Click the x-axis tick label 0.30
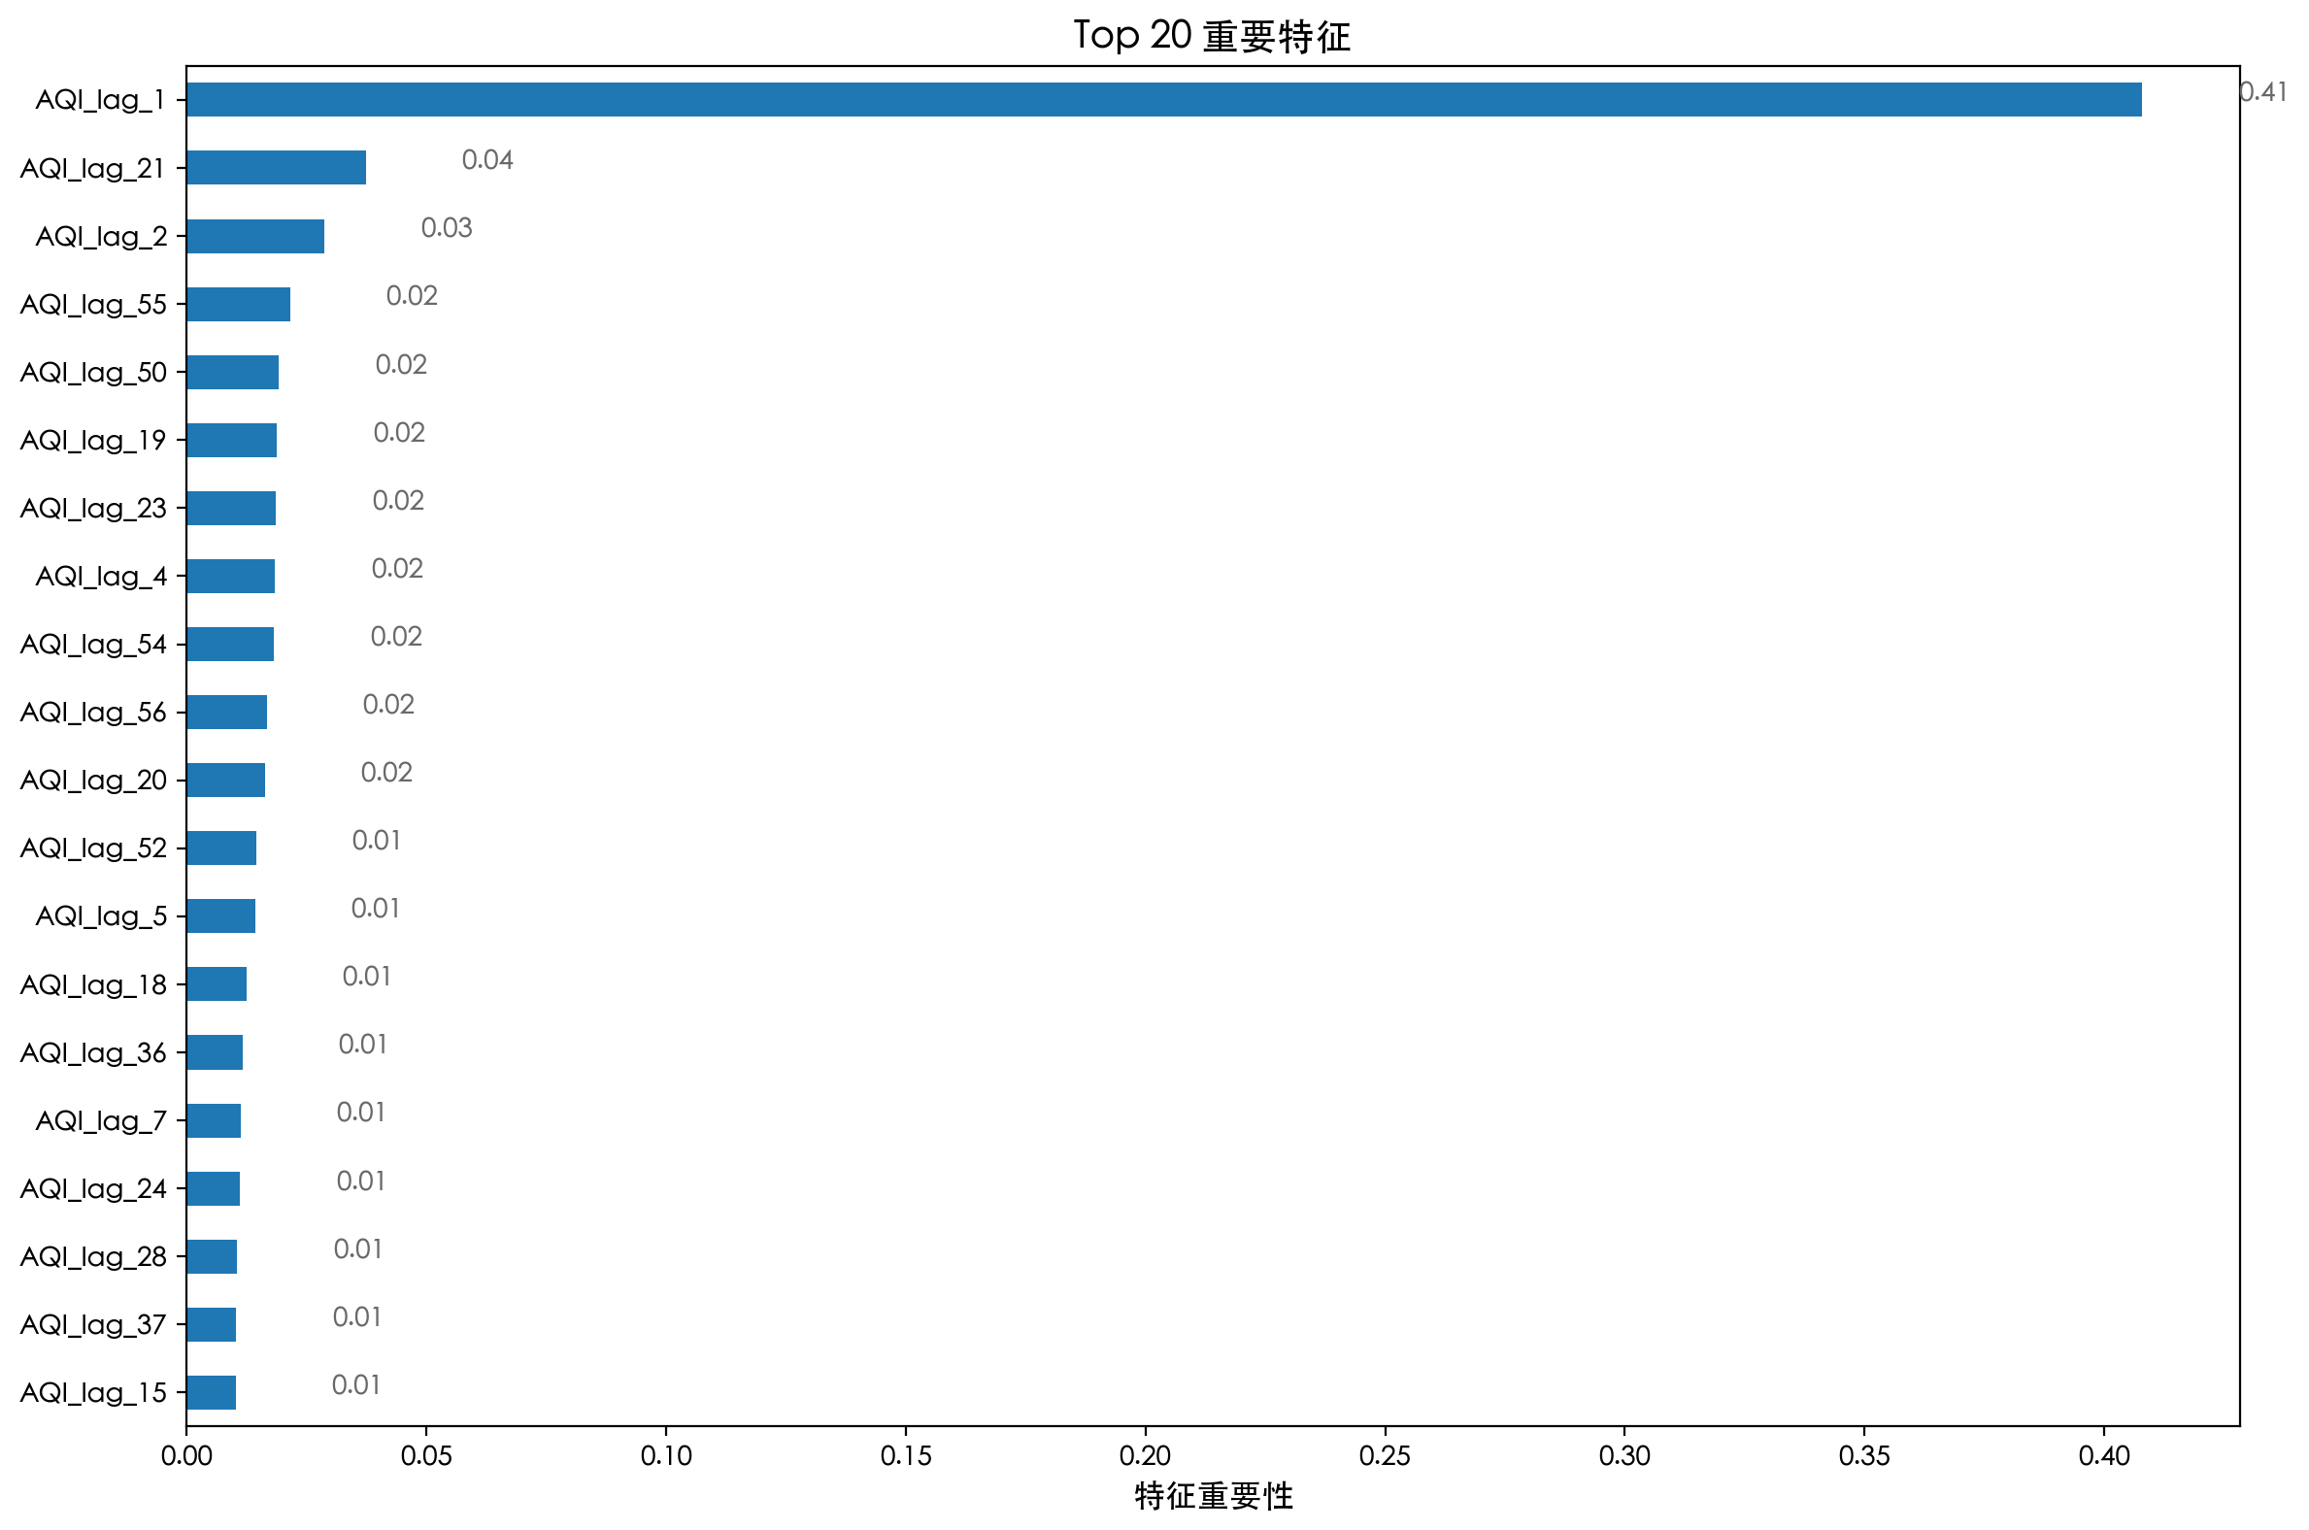The height and width of the screenshot is (1530, 2309). point(1624,1457)
